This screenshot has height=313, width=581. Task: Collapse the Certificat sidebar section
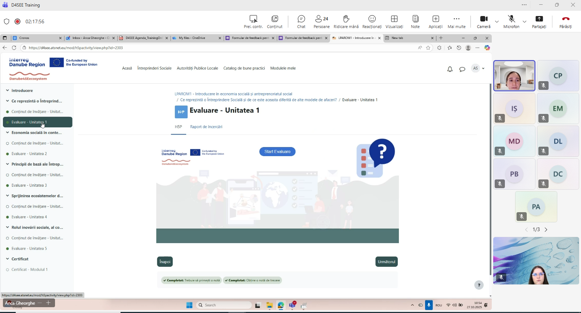click(7, 259)
